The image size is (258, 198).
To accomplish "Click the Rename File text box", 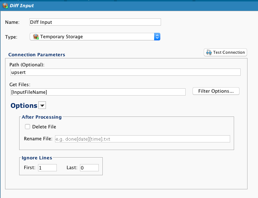I will click(142, 139).
